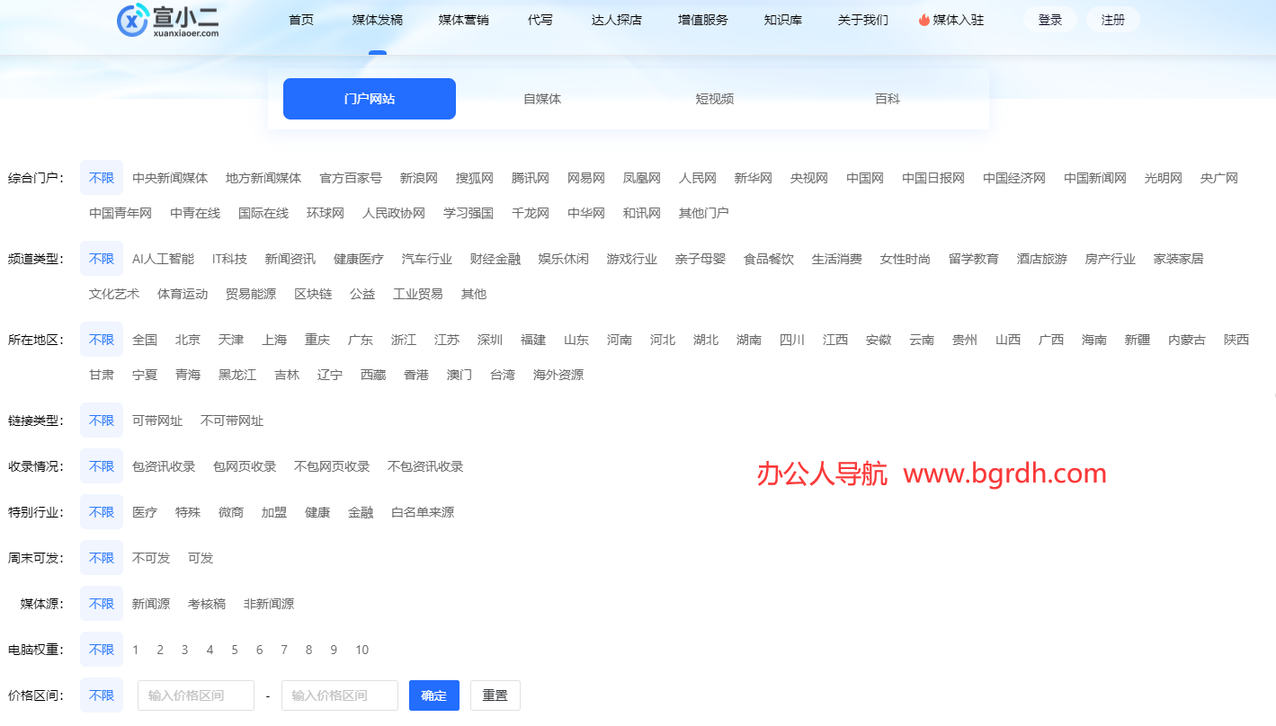
Task: Filter region by 海外资源
Action: [x=558, y=375]
